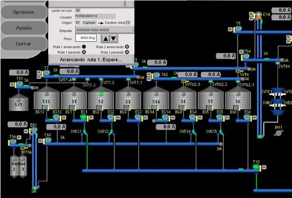
Task: Open the Opciones menu
Action: click(x=23, y=12)
